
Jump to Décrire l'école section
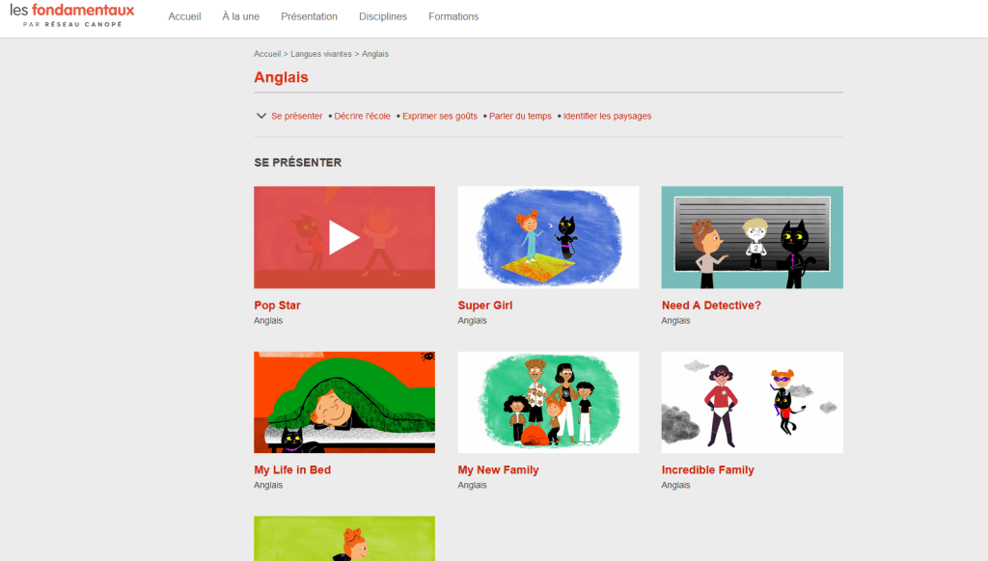pos(363,116)
